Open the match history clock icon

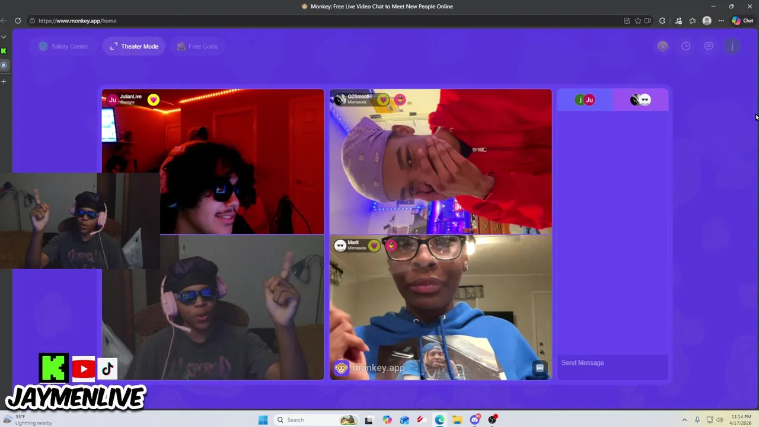pos(685,46)
